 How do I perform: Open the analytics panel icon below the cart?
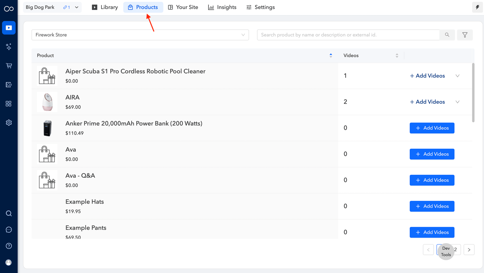point(9,84)
